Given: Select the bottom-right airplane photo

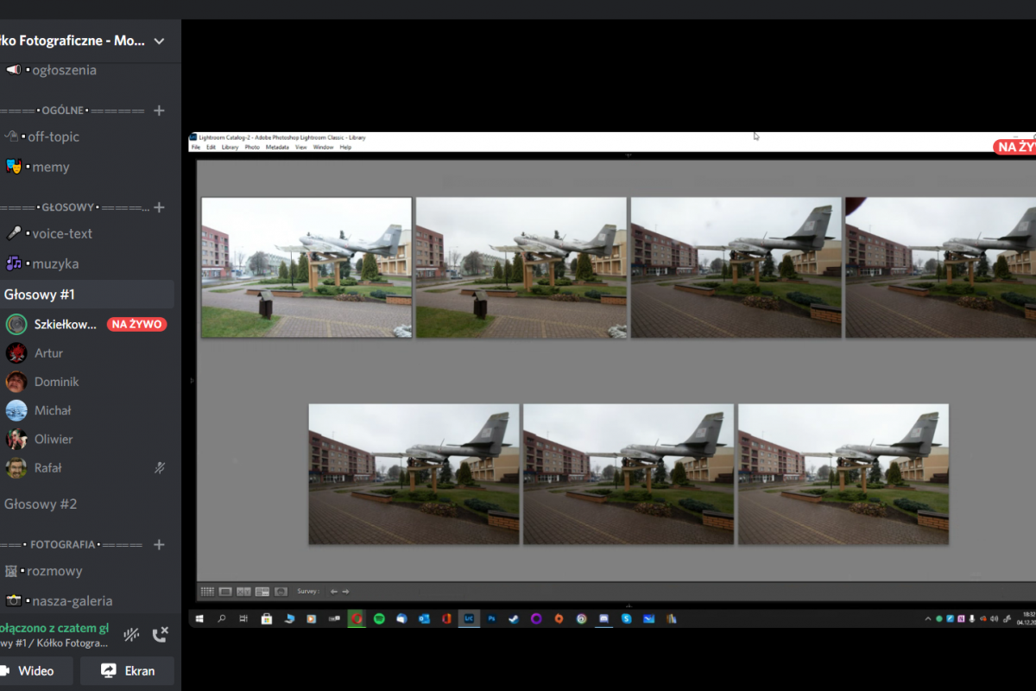Looking at the screenshot, I should click(843, 474).
